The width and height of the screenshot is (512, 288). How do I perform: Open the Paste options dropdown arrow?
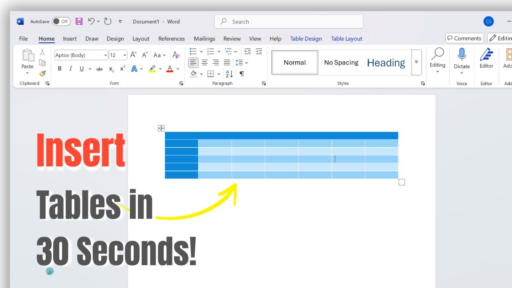coord(27,73)
